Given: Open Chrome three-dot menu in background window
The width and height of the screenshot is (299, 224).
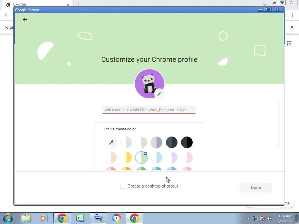Looking at the screenshot, I should (x=293, y=15).
